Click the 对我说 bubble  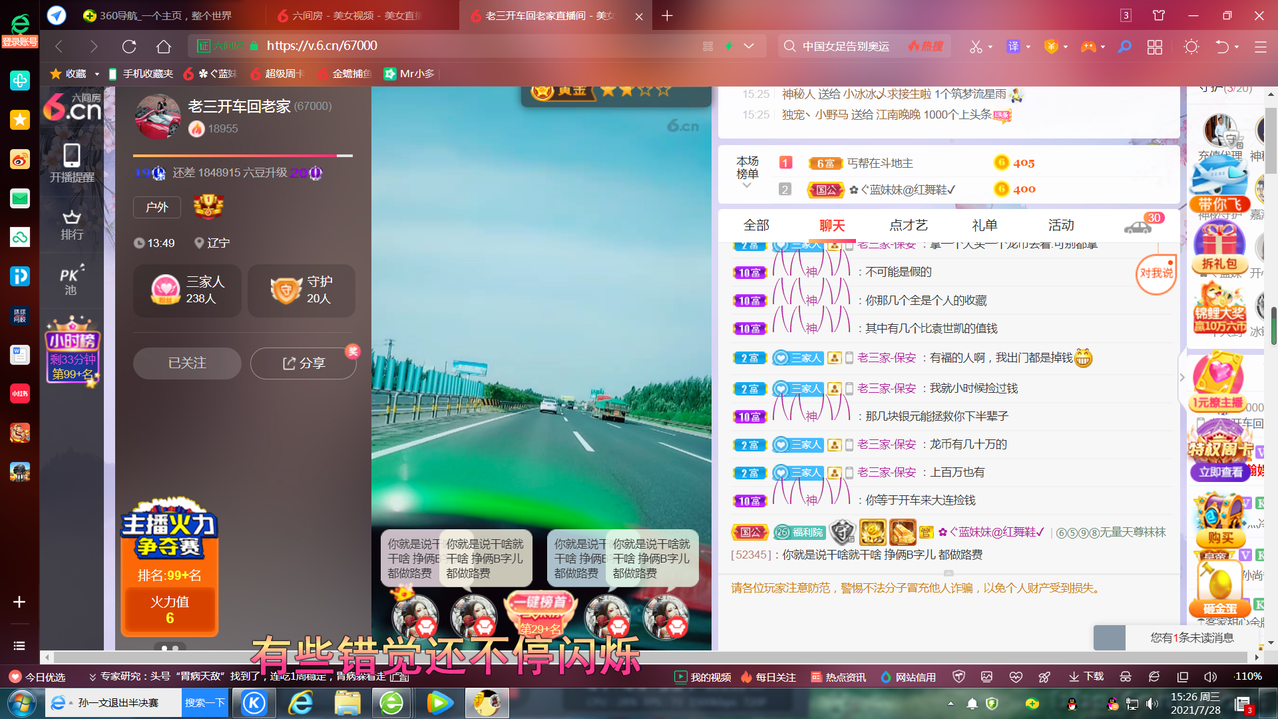point(1156,274)
